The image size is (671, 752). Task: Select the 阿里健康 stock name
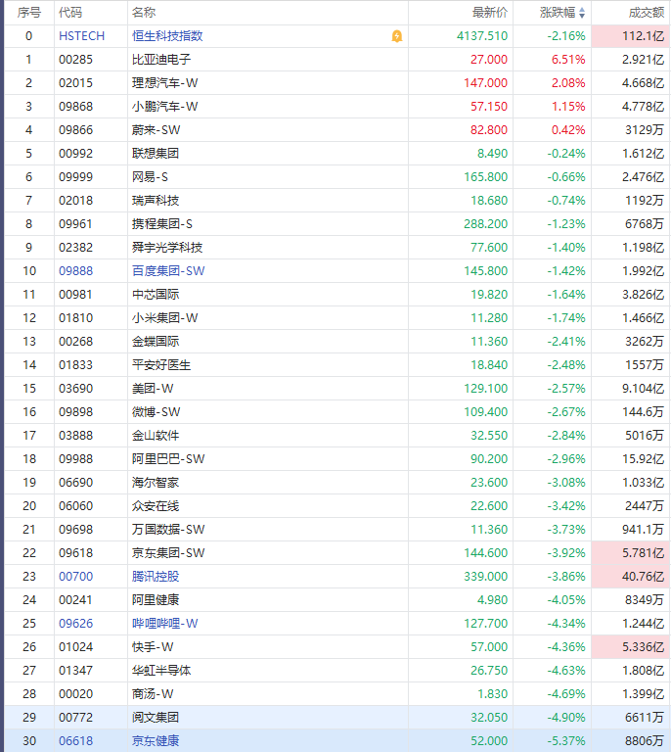point(156,600)
